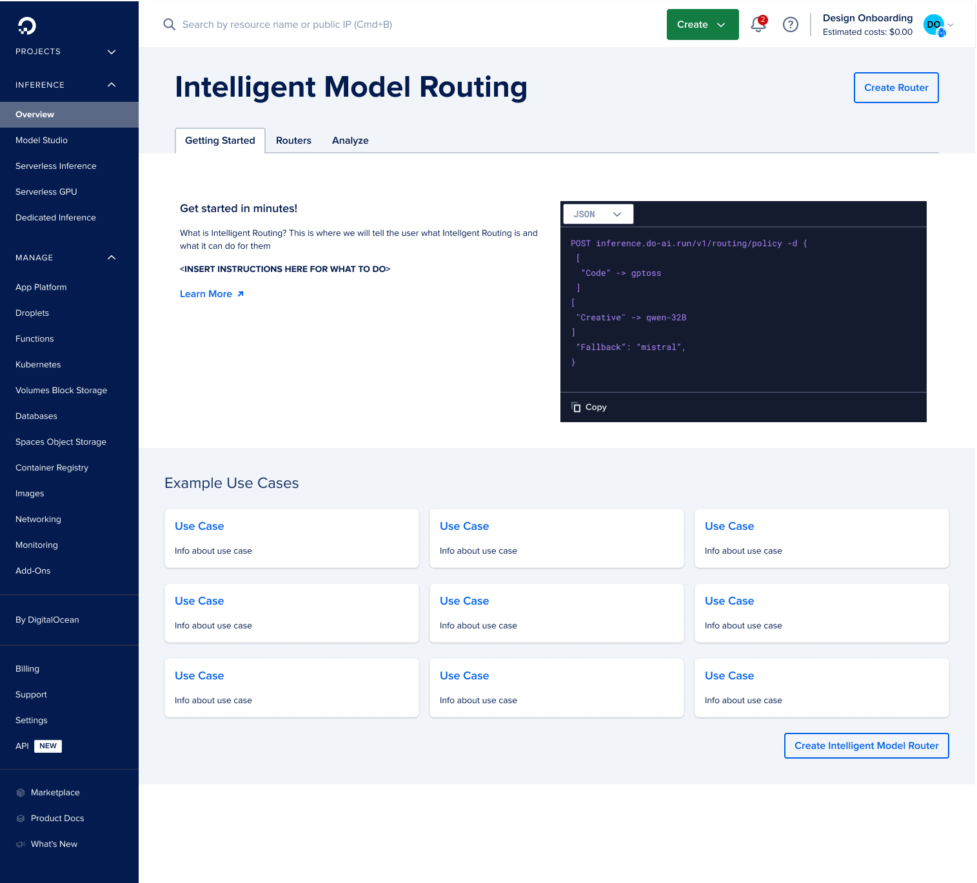Open API NEW in sidebar
The image size is (977, 883).
[69, 746]
